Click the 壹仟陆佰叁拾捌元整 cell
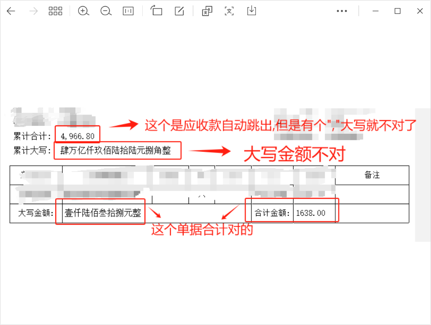The image size is (431, 325). pos(103,213)
